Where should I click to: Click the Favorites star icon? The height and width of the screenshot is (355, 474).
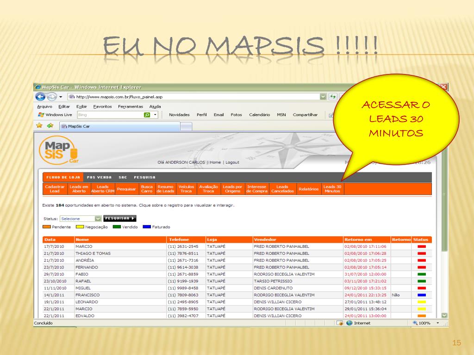[39, 125]
